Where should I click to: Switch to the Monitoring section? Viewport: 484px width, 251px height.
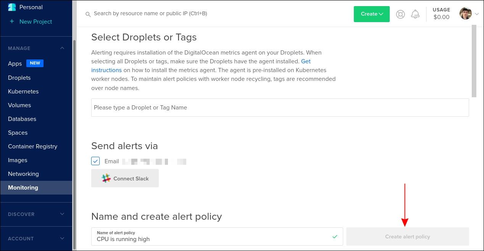tap(23, 187)
